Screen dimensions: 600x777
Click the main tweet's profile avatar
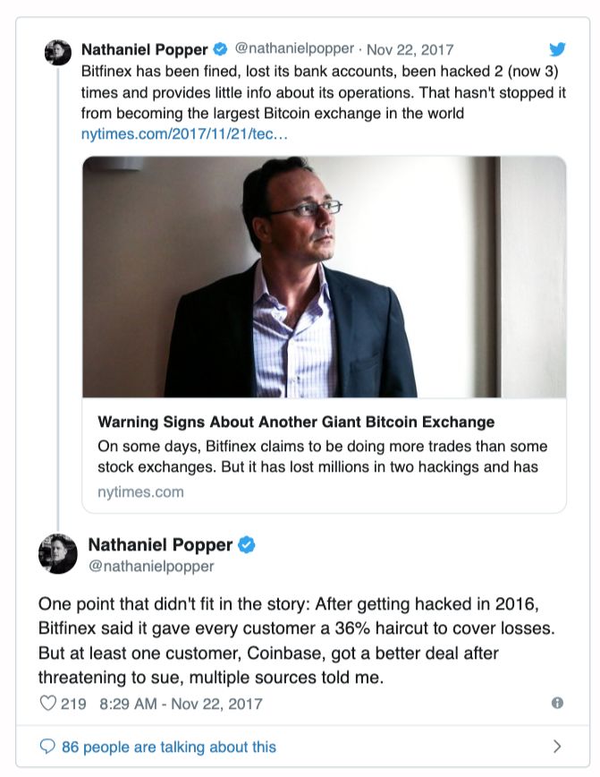58,554
